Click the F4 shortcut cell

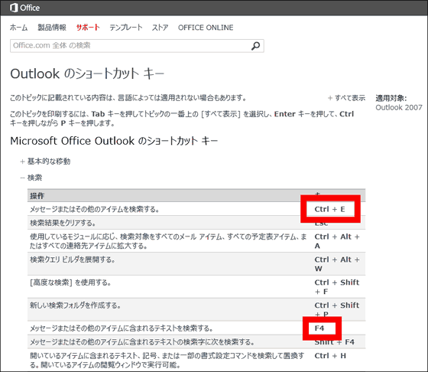point(319,328)
